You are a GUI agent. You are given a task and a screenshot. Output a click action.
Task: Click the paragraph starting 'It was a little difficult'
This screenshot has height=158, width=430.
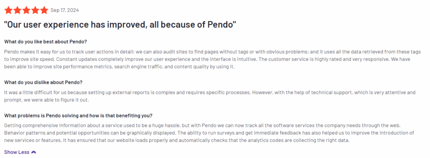click(x=210, y=96)
